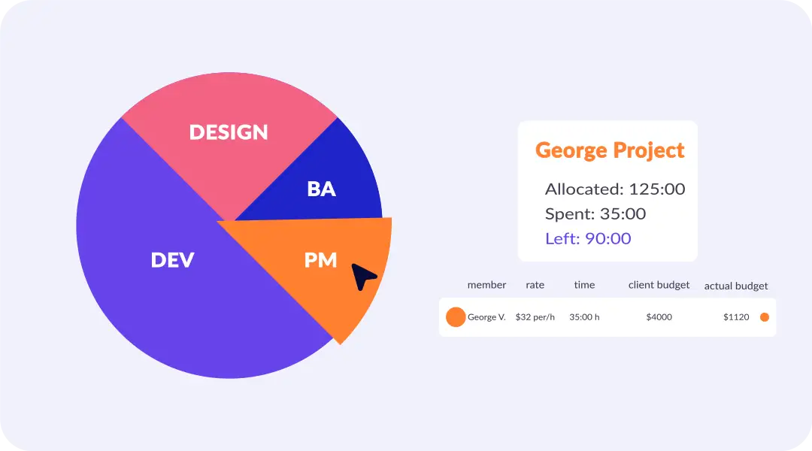This screenshot has height=451, width=812.
Task: Click the $1120 actual budget value
Action: [x=736, y=317]
